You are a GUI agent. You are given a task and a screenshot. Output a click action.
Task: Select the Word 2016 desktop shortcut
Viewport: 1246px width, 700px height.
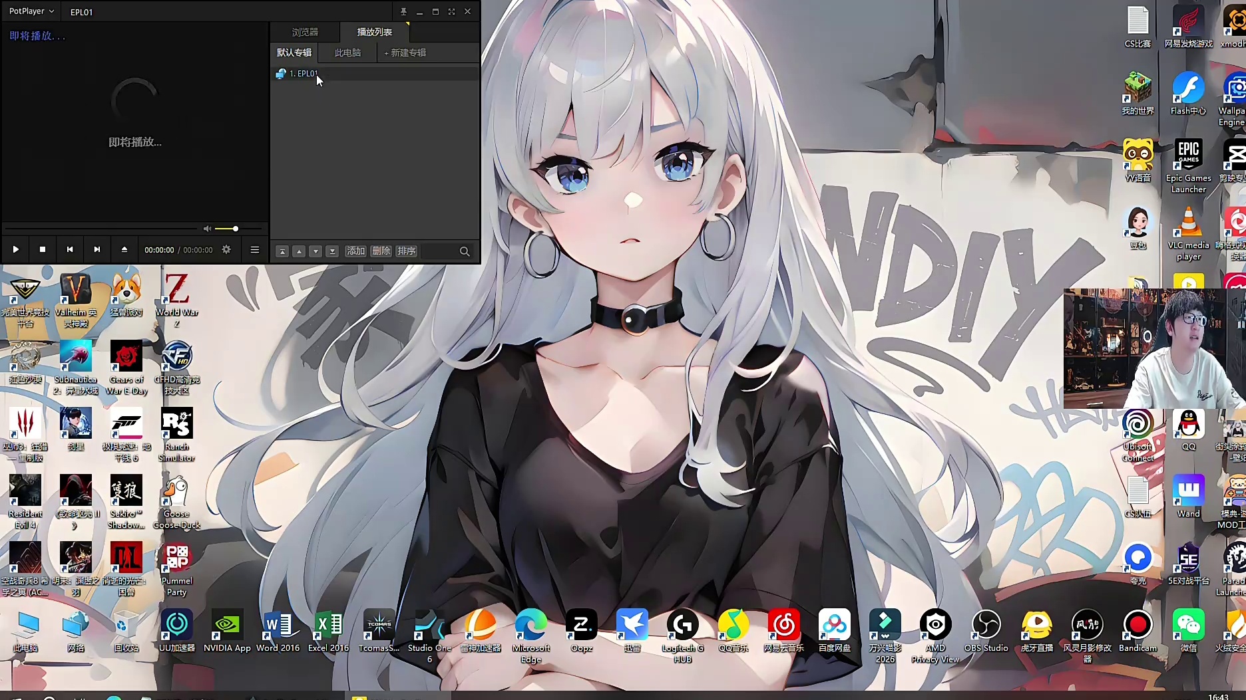pos(278,631)
